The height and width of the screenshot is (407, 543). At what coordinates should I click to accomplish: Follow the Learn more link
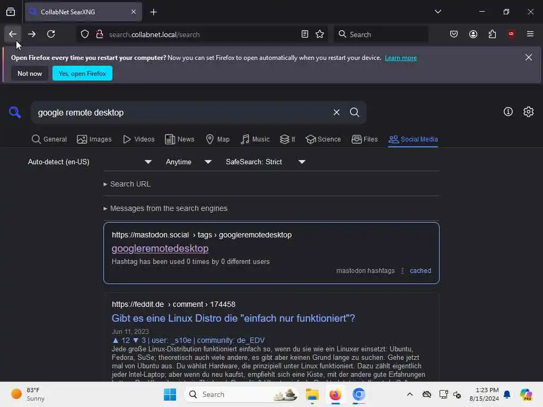pyautogui.click(x=401, y=58)
